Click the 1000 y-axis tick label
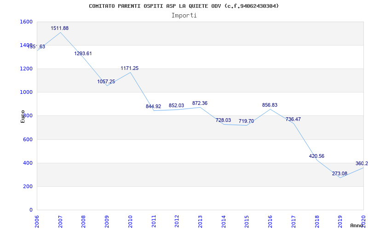Viewport: 368px width, 230px height. [26, 92]
